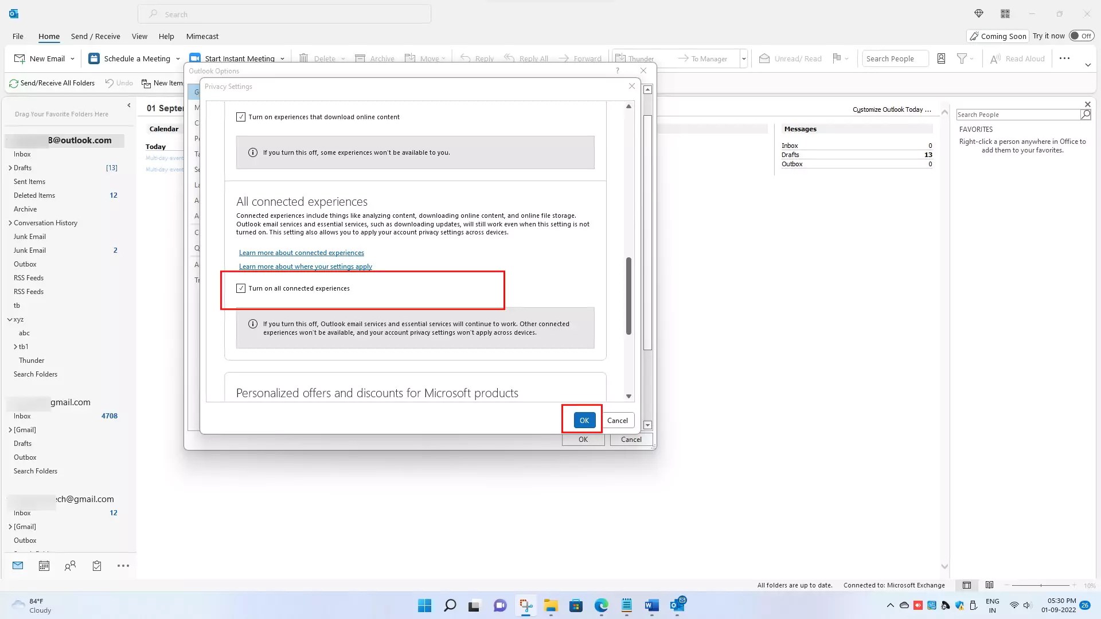Switch to the Send / Receive tab
The width and height of the screenshot is (1101, 619).
pyautogui.click(x=95, y=36)
